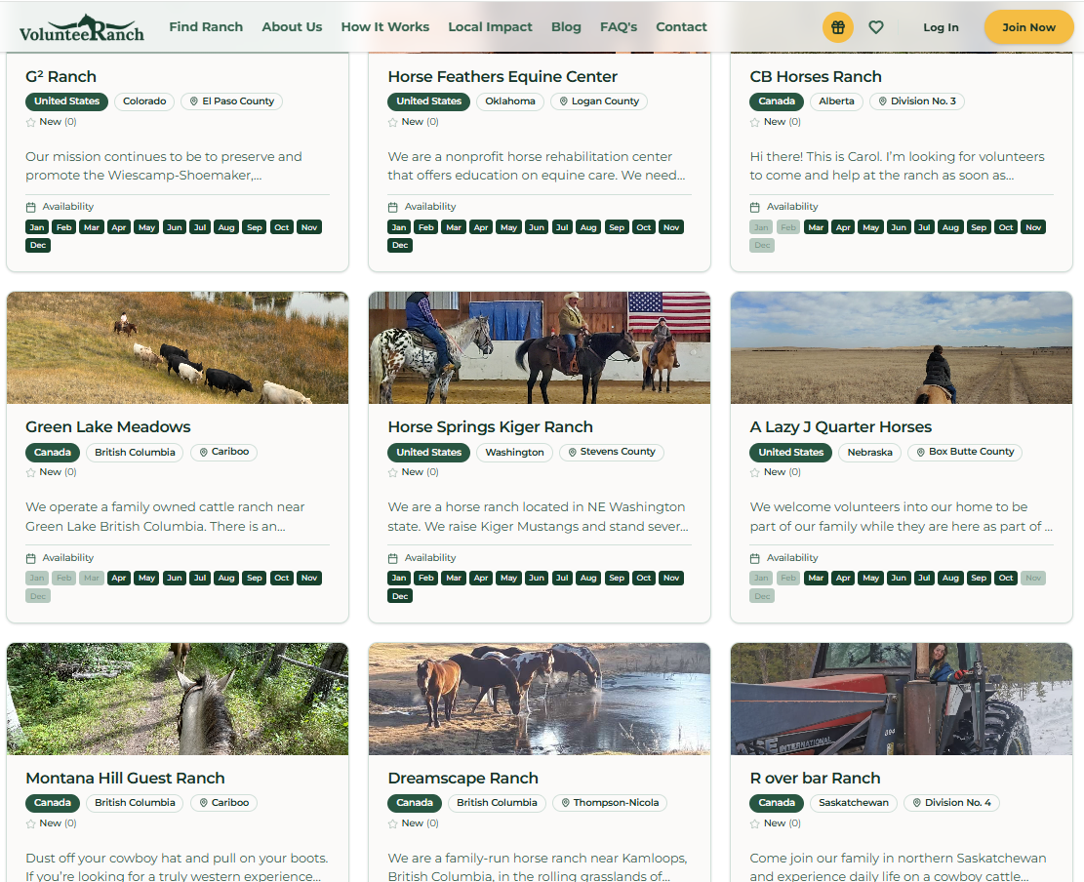The image size is (1084, 882).
Task: Click the Join Now button
Action: point(1028,27)
